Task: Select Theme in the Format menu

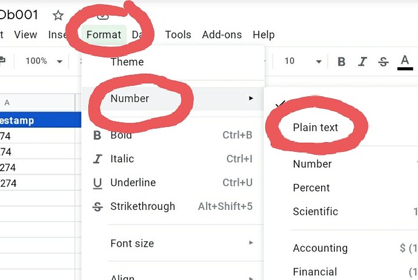Action: (127, 62)
